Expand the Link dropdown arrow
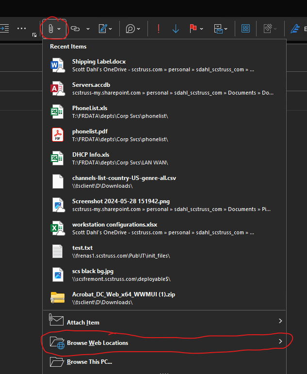Image resolution: width=307 pixels, height=374 pixels. click(x=88, y=29)
